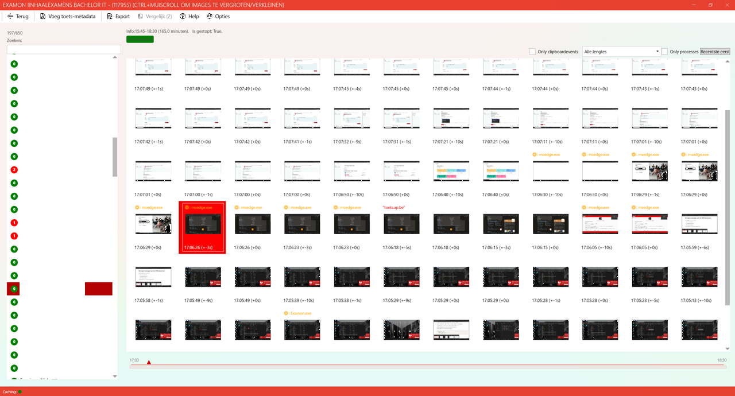Viewport: 735px width, 396px height.
Task: Open the Alle lengtes dropdown
Action: pyautogui.click(x=622, y=52)
